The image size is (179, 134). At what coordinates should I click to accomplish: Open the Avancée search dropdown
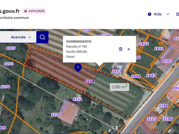click(21, 37)
